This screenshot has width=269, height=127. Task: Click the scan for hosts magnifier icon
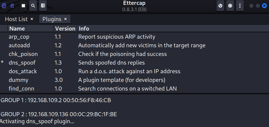[x=33, y=5]
